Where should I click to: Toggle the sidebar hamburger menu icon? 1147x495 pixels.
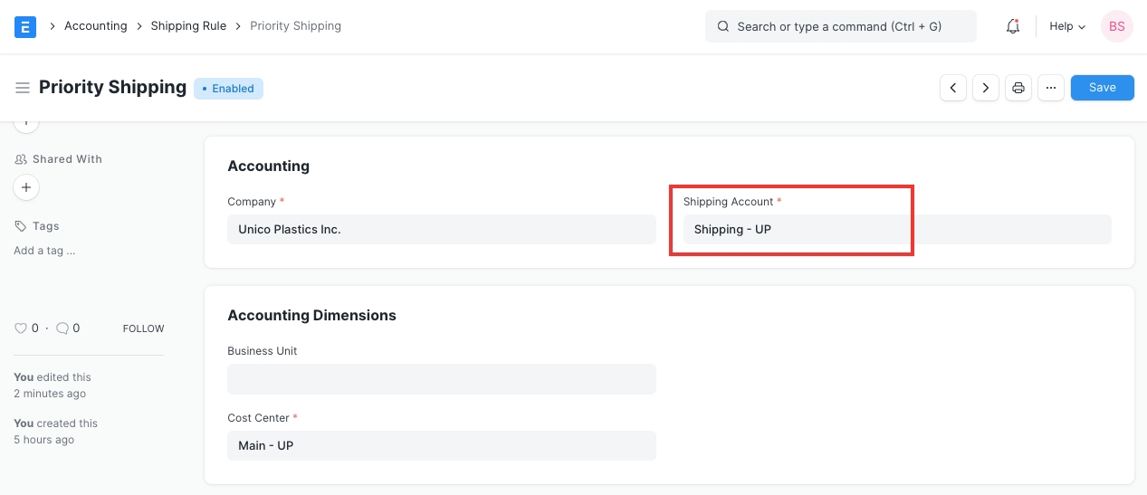point(23,88)
